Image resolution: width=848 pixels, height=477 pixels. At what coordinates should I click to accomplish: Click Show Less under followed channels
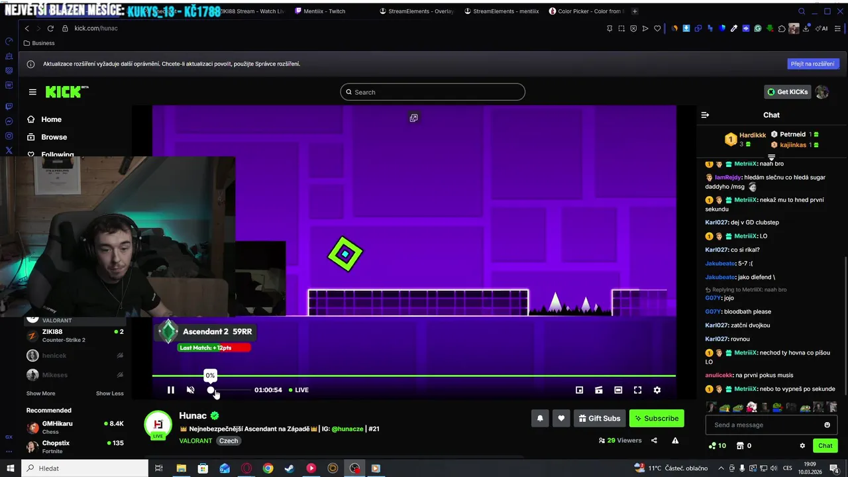coord(109,394)
